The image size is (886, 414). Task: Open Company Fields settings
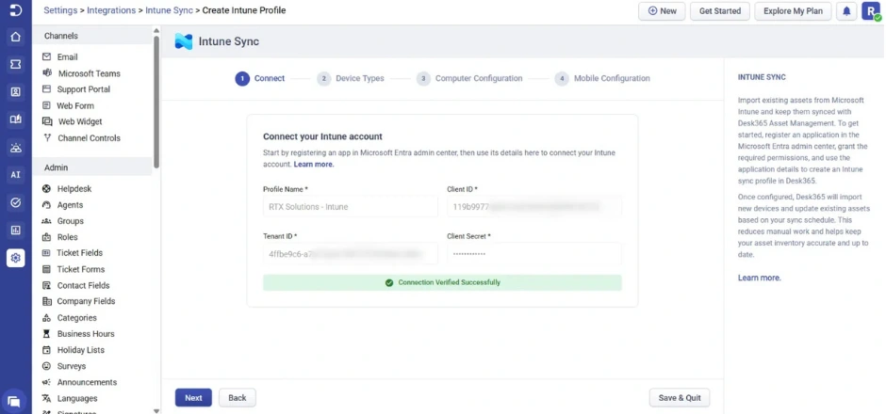(86, 301)
